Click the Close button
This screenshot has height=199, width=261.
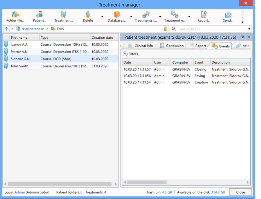click(240, 192)
